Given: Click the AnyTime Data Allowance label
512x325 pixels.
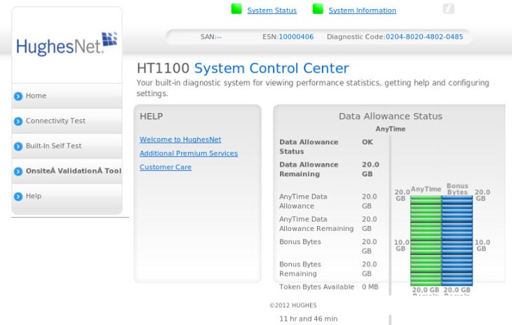Looking at the screenshot, I should tap(303, 201).
